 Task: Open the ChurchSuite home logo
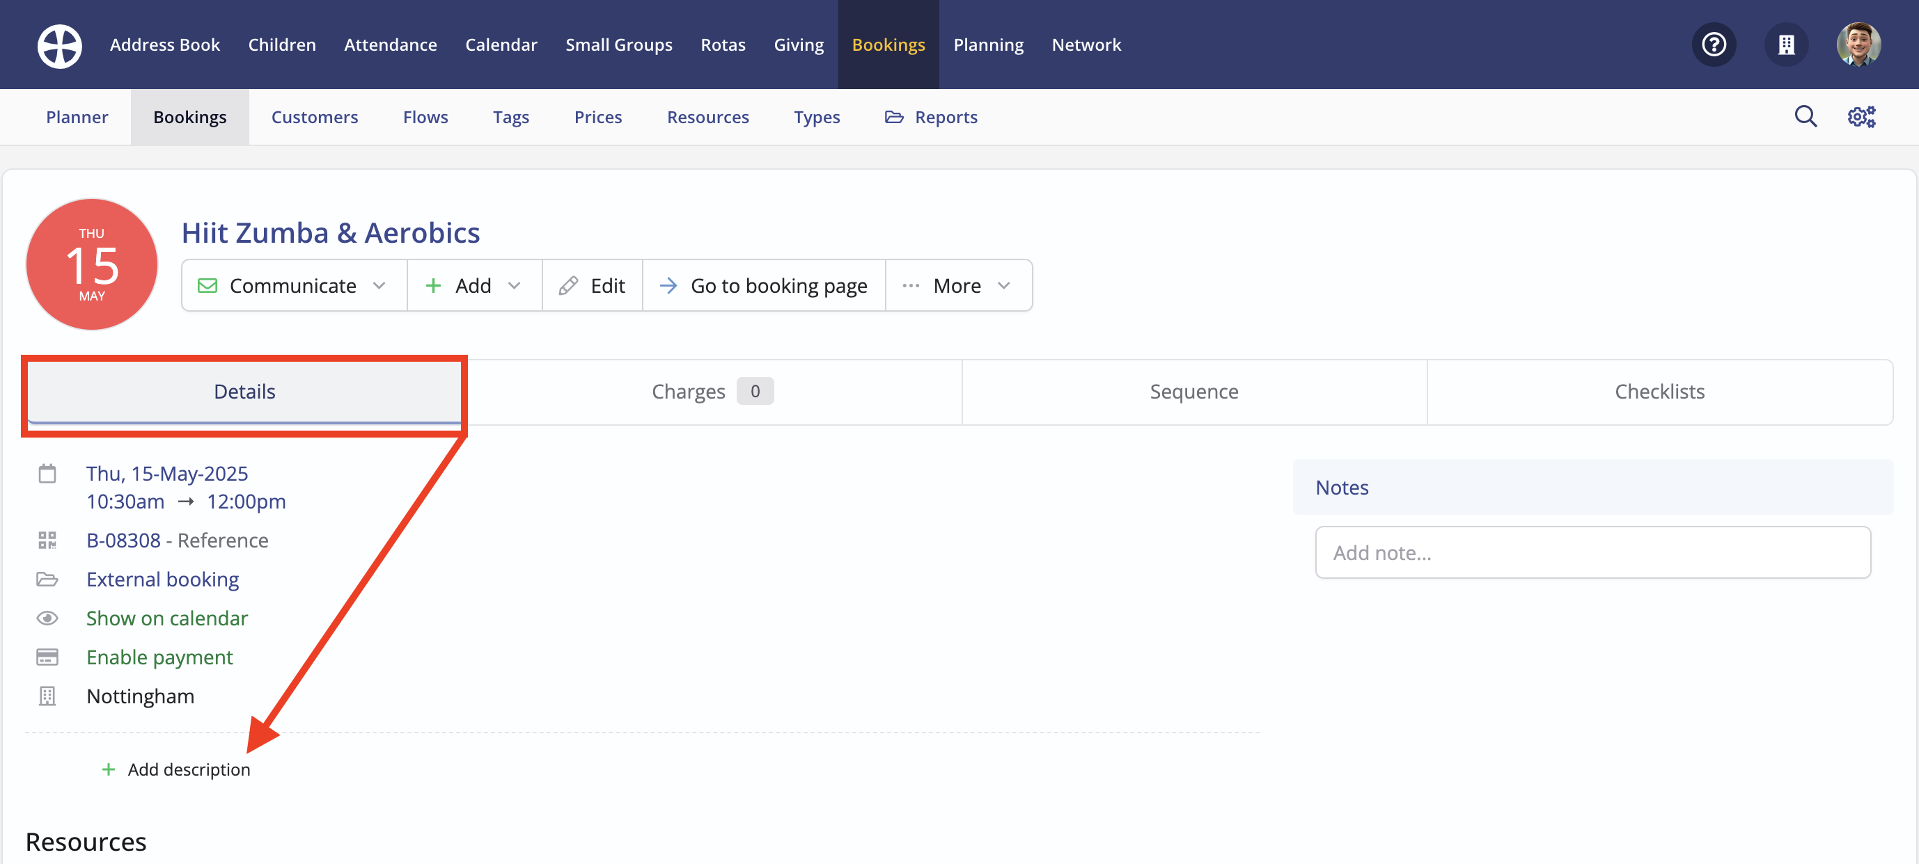(x=60, y=45)
